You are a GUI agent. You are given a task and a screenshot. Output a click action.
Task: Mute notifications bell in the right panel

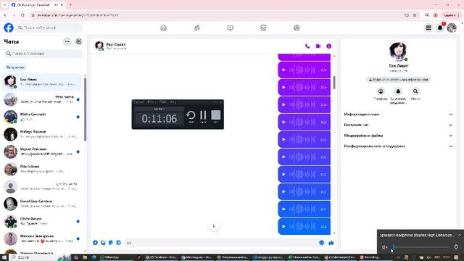pos(398,91)
